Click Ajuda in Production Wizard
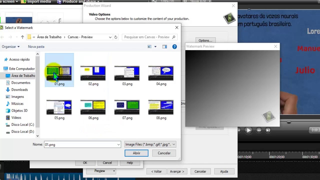 point(224,171)
